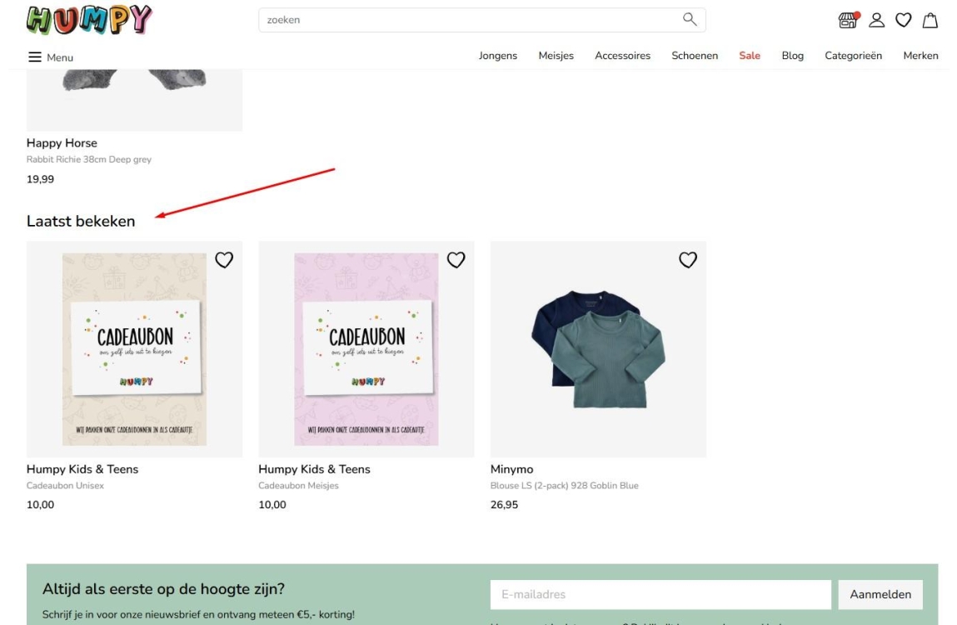Open the shopping bag icon

tap(930, 21)
